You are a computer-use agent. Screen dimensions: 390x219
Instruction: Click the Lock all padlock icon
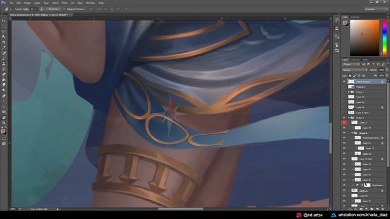(364, 75)
